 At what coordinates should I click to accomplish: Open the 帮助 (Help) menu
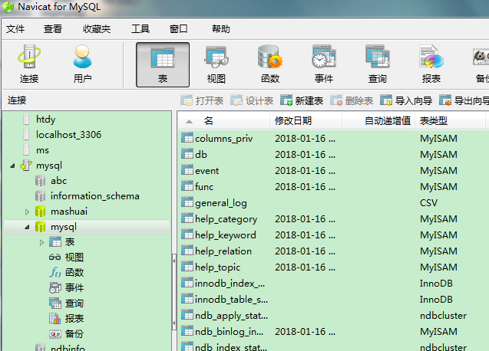pyautogui.click(x=221, y=29)
